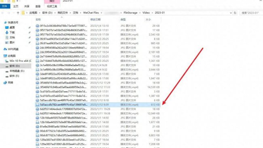Image resolution: width=263 pixels, height=148 pixels.
Task: Expand the chevron after 此电脑 breadcrumb
Action: 40,13
